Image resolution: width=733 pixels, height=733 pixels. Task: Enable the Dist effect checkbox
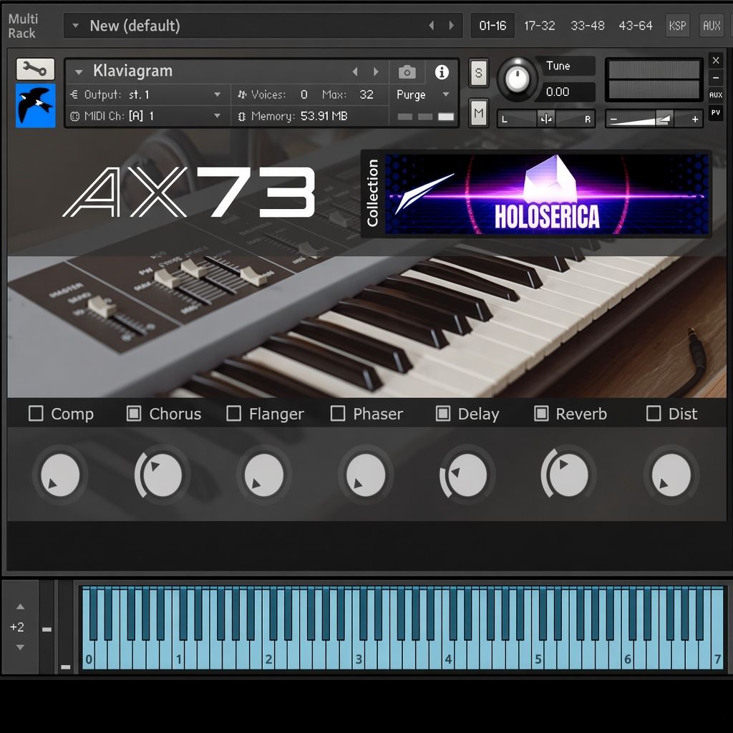654,414
